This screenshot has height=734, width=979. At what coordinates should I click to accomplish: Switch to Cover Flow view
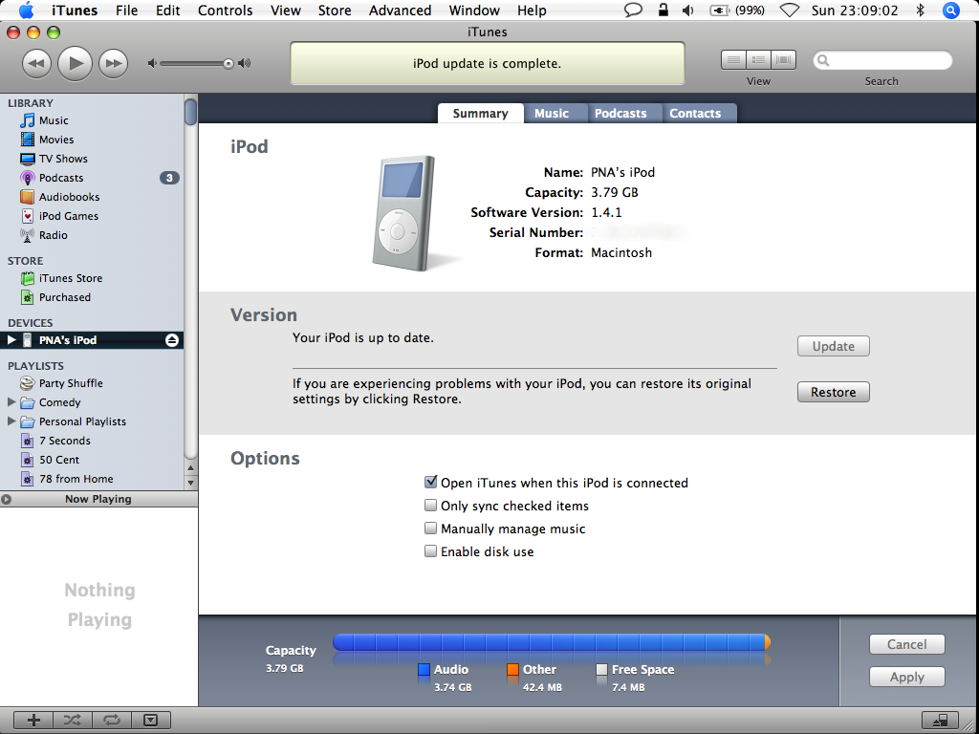[x=784, y=60]
